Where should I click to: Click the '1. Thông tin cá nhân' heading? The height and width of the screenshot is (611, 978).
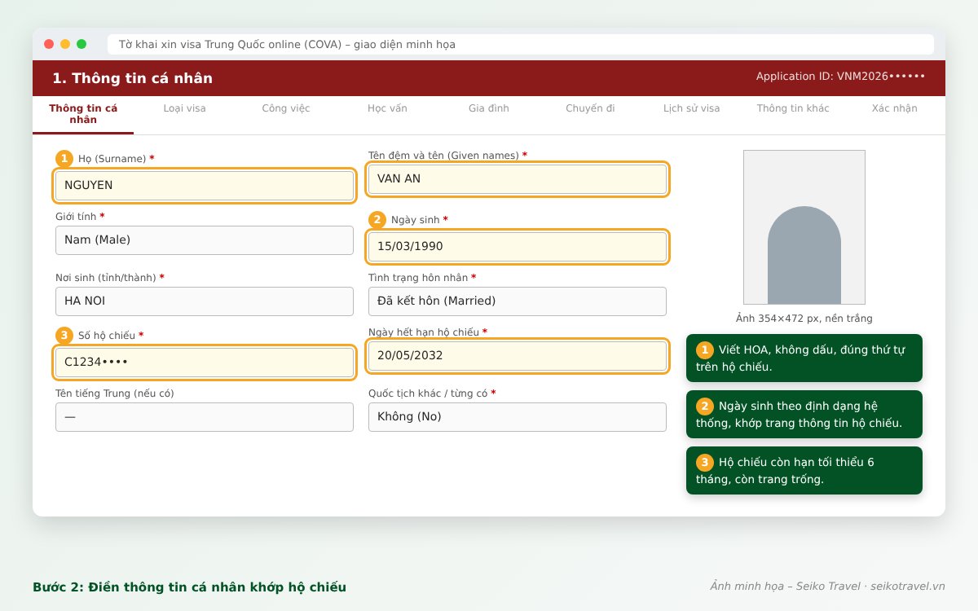pos(132,78)
